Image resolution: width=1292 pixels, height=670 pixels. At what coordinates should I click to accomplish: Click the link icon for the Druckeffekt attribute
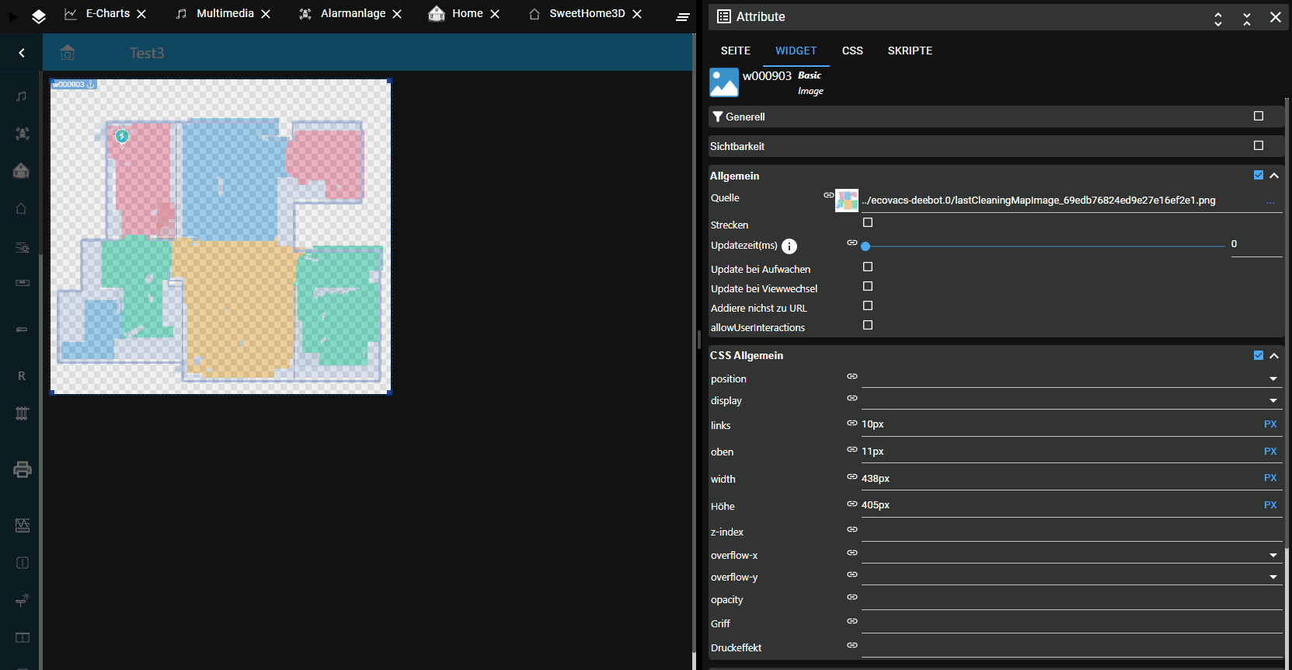click(x=852, y=645)
